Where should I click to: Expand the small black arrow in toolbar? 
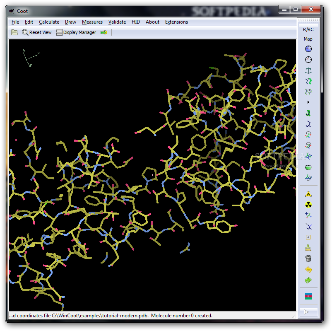(x=308, y=102)
